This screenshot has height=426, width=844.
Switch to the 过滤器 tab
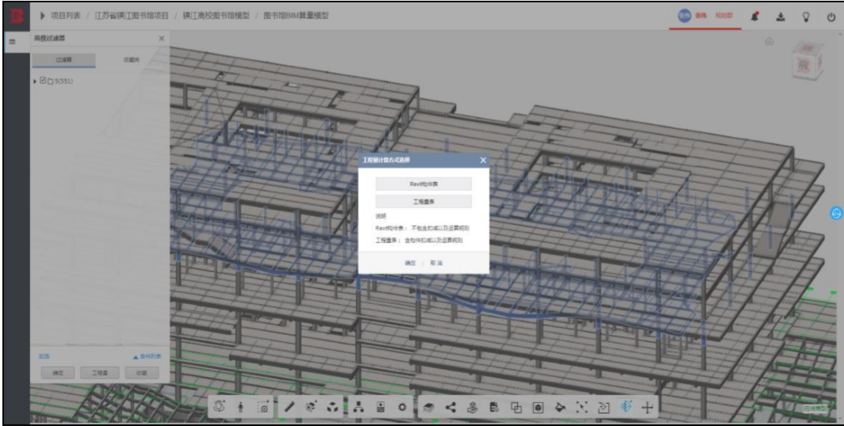click(x=63, y=60)
